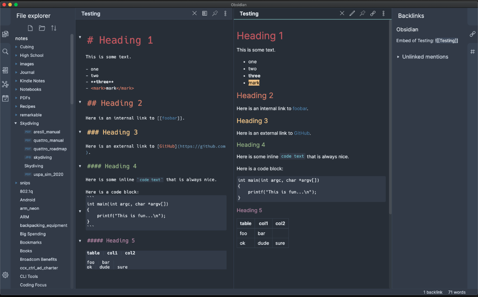The width and height of the screenshot is (478, 297).
Task: Click the foobar wikilink in the editor
Action: coord(170,118)
